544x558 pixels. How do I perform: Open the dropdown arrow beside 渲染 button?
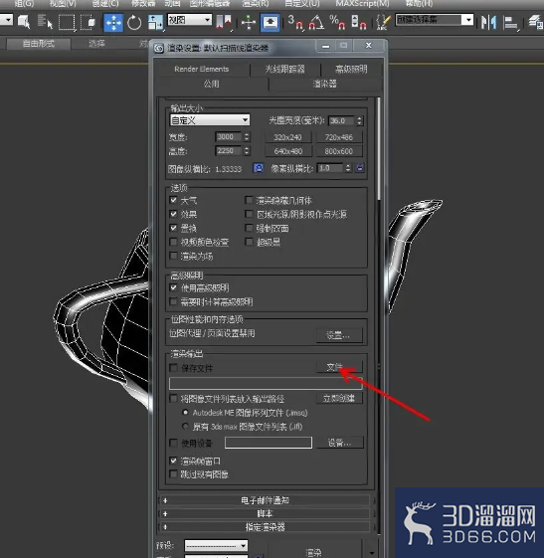[371, 552]
